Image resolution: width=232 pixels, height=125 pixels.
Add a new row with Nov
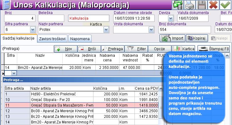tap(65, 49)
